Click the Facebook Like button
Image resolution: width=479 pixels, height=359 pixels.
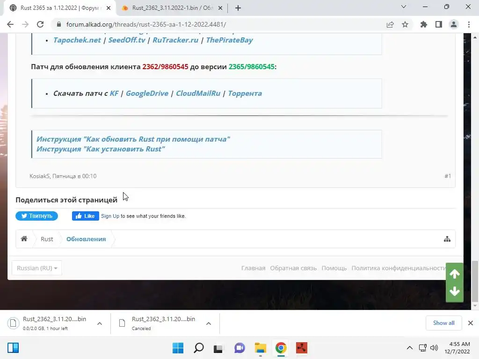[x=86, y=216]
